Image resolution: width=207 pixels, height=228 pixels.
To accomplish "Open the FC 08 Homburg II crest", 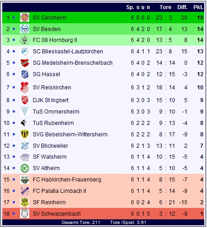I will 25,40.
